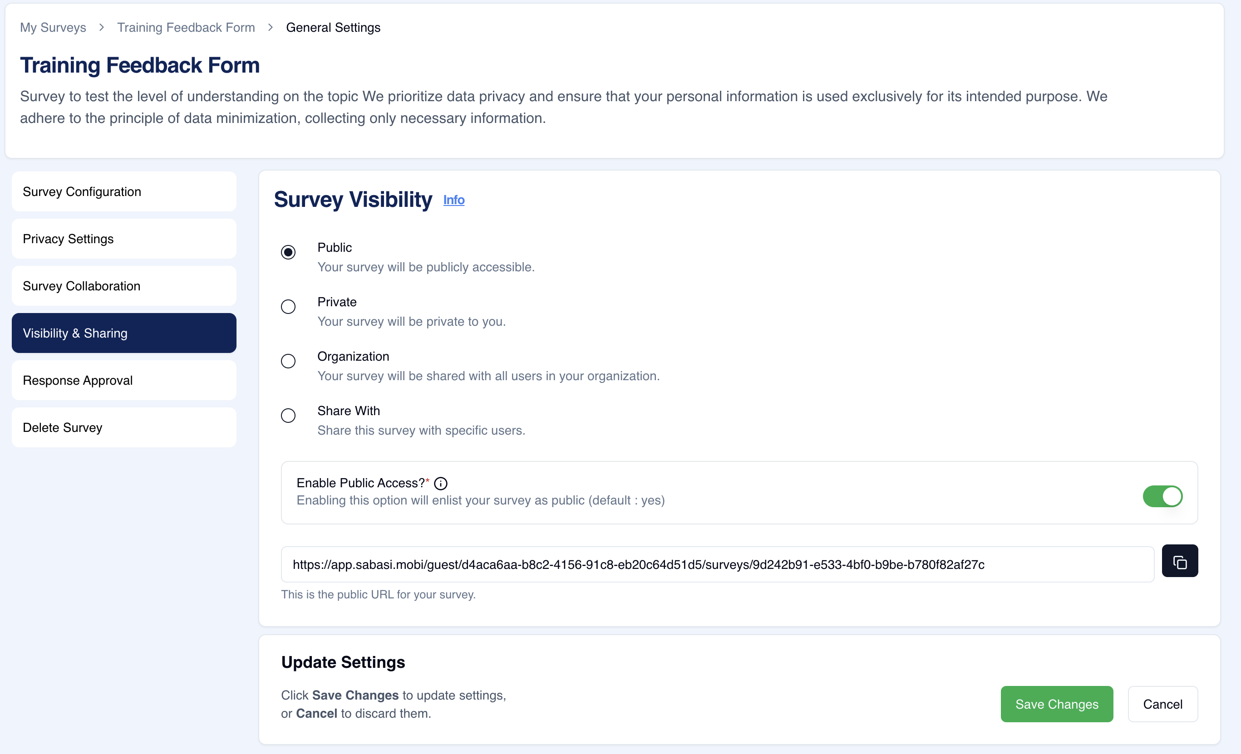Screen dimensions: 1241x754
Task: Navigate to Survey Collaboration section
Action: coord(123,285)
